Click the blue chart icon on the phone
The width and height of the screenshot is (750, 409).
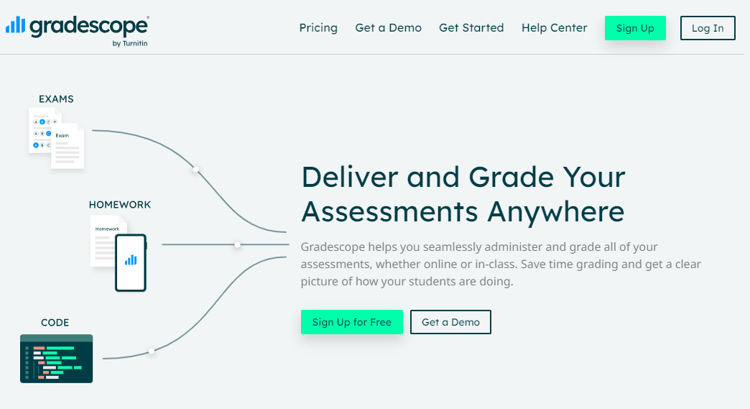point(131,259)
